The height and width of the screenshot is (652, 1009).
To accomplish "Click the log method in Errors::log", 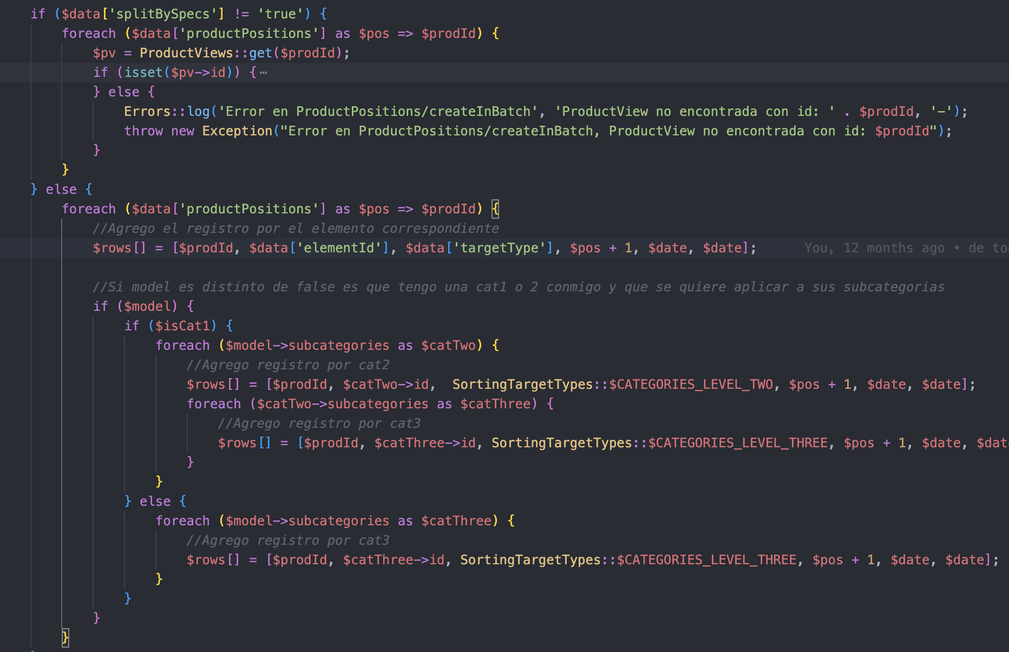I will tap(198, 112).
